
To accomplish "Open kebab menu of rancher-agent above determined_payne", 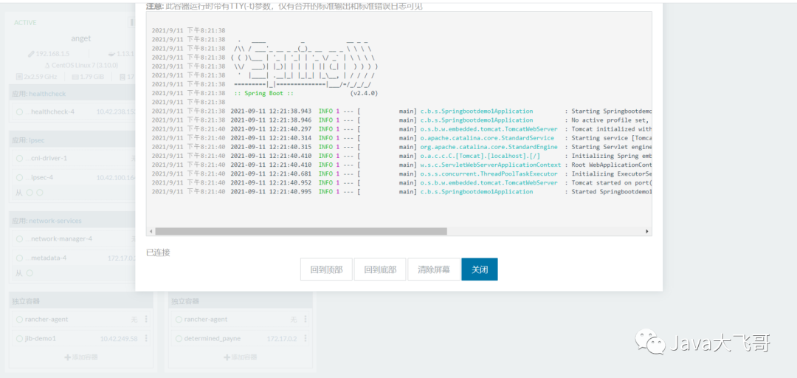I will (305, 319).
